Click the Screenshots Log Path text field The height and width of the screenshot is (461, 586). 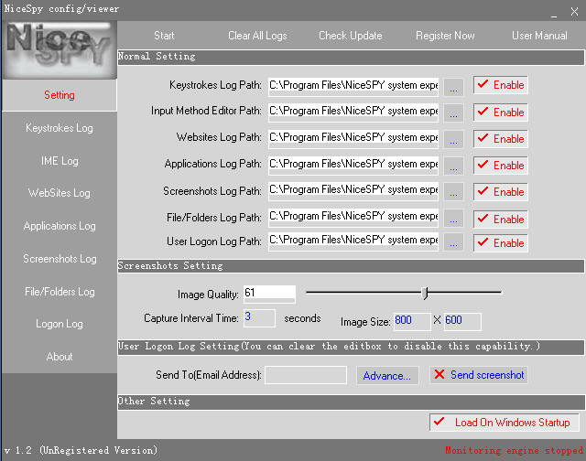coord(353,191)
